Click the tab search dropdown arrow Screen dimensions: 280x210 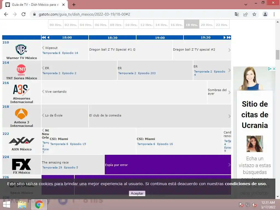point(246,5)
